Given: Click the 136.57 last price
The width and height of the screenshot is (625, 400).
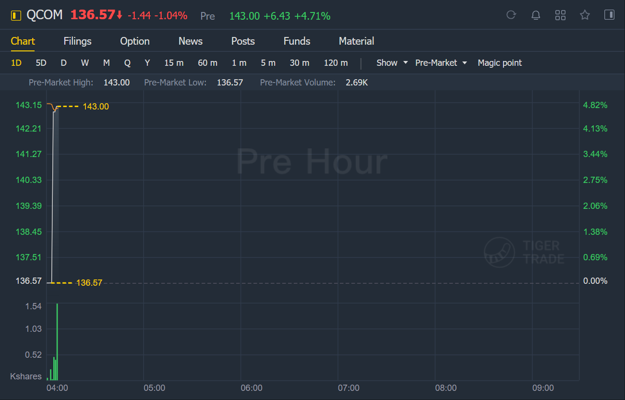Looking at the screenshot, I should coord(93,15).
